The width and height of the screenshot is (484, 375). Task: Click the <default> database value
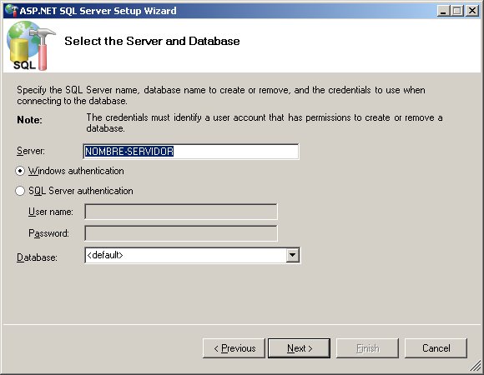pos(105,255)
